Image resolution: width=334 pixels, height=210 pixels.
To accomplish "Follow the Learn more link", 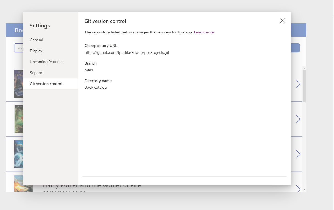I will tap(204, 32).
